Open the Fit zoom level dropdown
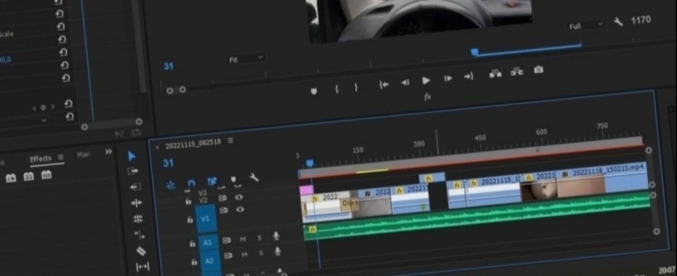This screenshot has height=276, width=677. (246, 59)
